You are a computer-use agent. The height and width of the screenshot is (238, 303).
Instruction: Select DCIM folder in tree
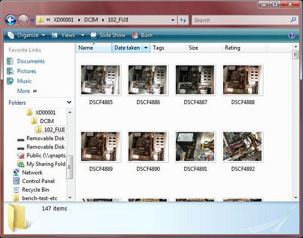(x=42, y=121)
